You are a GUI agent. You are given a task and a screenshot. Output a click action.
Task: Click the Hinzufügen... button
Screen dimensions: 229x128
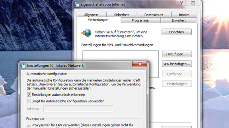(x=177, y=54)
